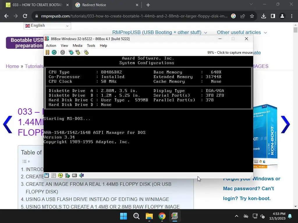Image resolution: width=298 pixels, height=223 pixels.
Task: Open the Tools menu in 86Box
Action: tap(91, 46)
